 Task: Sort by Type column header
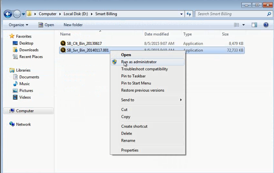coord(188,34)
